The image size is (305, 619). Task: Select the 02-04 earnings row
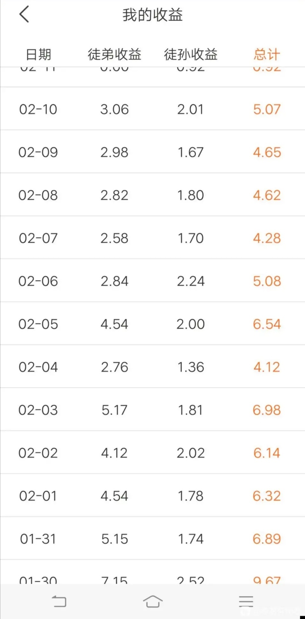click(152, 366)
